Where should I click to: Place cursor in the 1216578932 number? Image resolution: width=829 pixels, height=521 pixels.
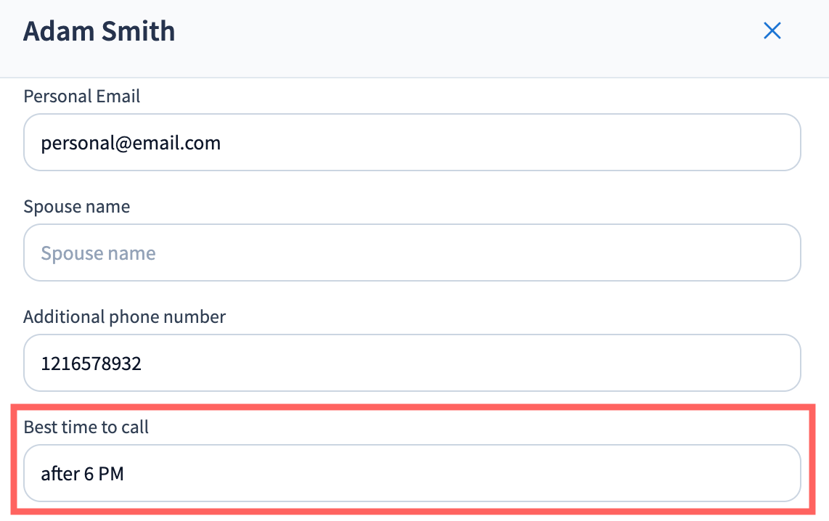click(91, 364)
